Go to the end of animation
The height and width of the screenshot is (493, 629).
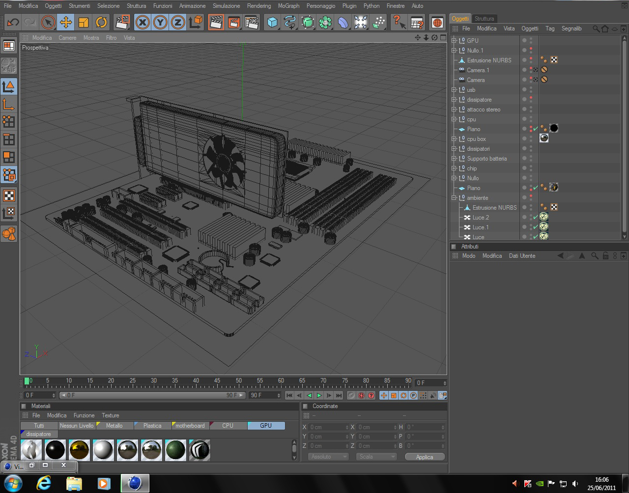[x=339, y=395]
